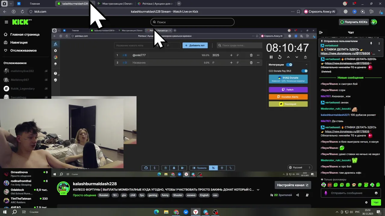
Task: Open Rubik_Legendary in followed list
Action: [x=25, y=88]
